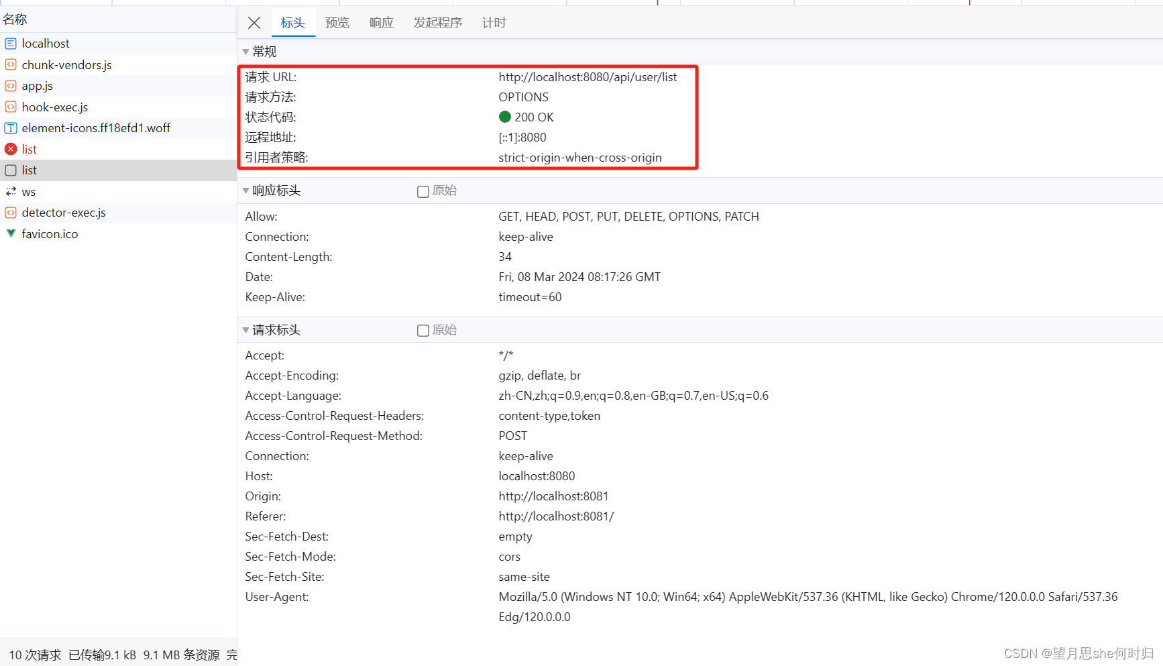Click the Date header value
The height and width of the screenshot is (666, 1163).
click(579, 277)
